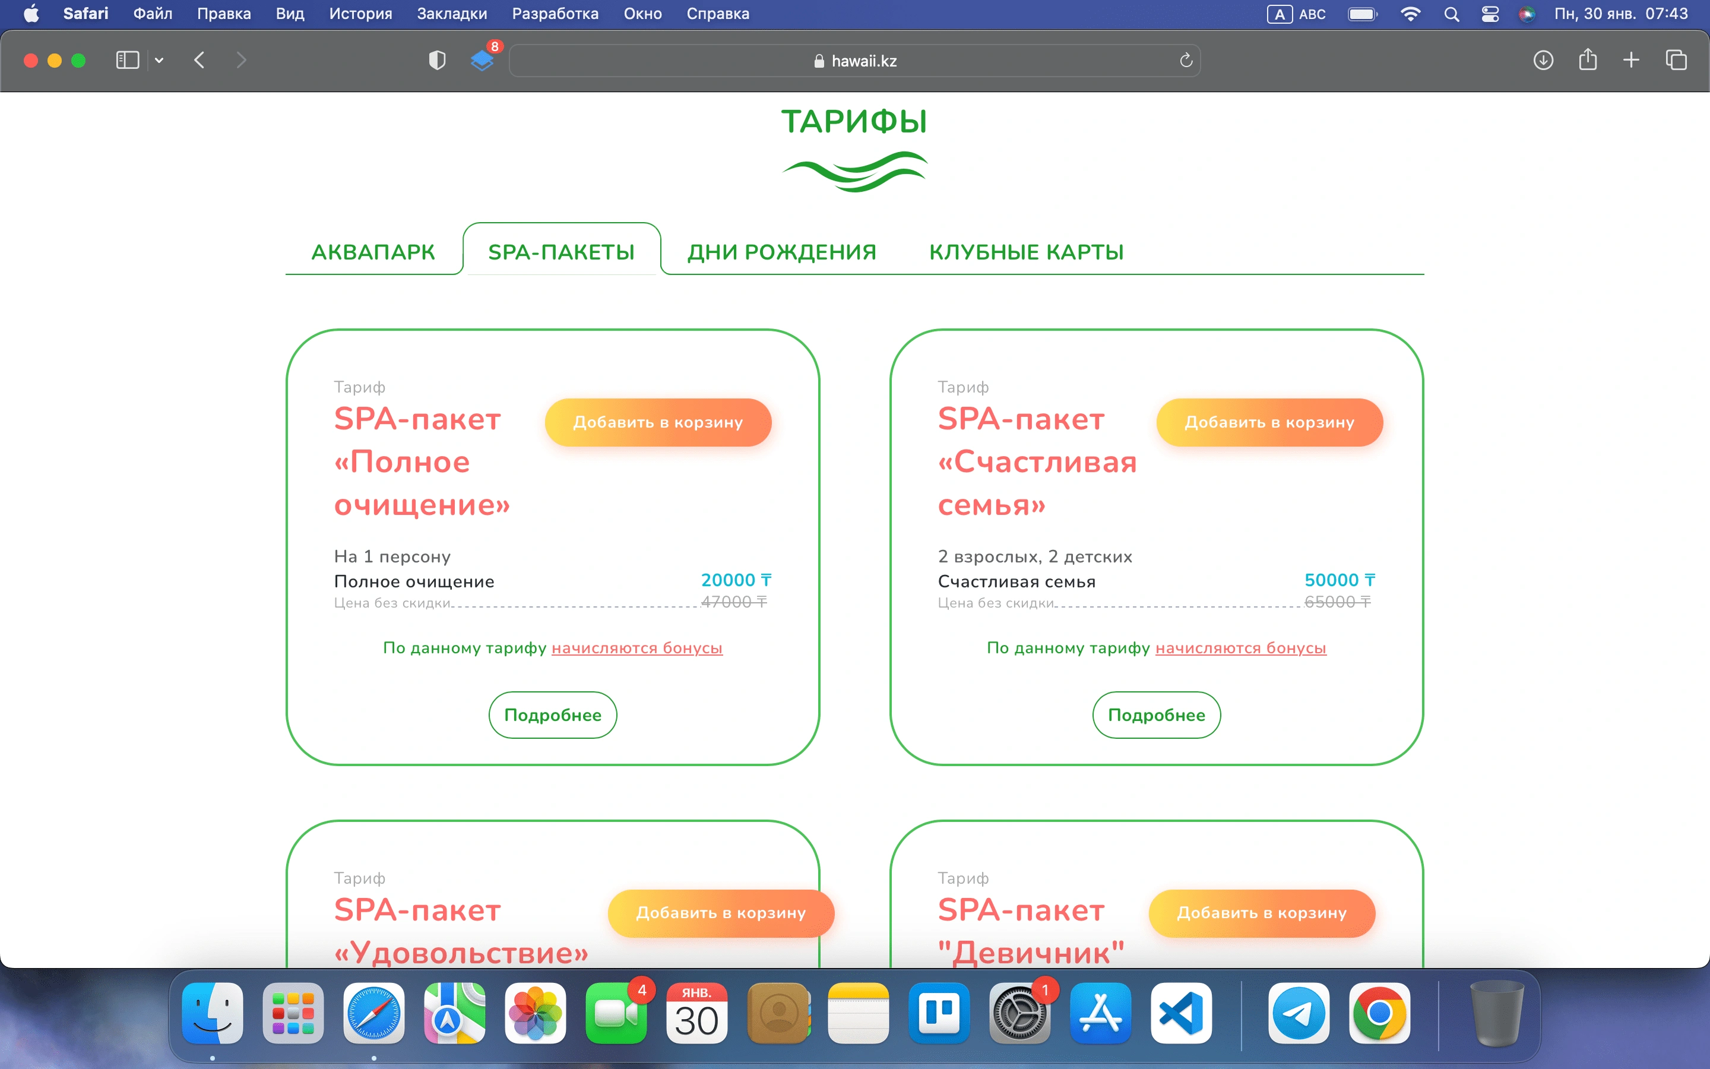Open the Справка menu
Screen dimensions: 1710x1069
coord(718,14)
